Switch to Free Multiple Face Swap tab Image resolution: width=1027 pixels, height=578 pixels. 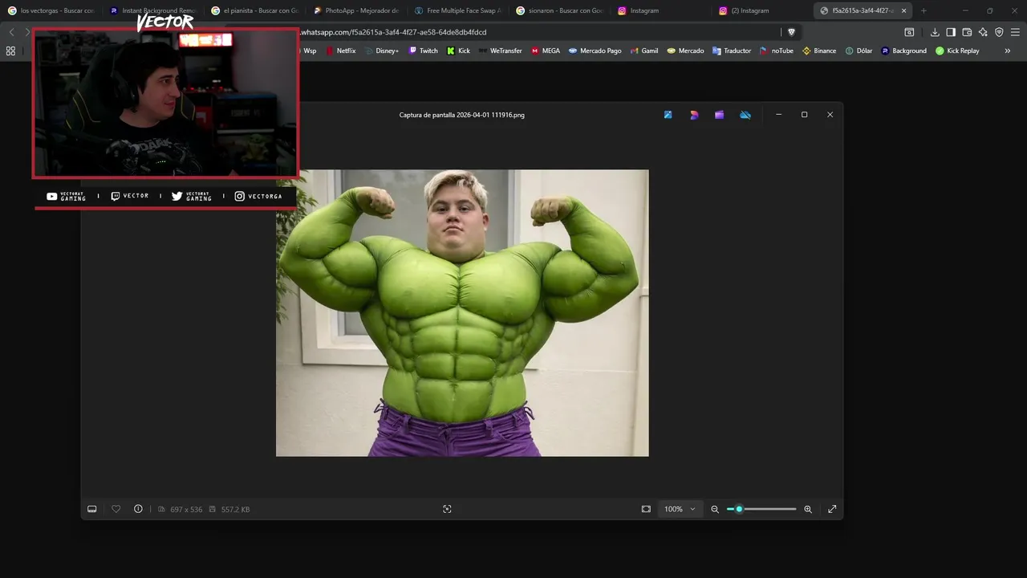pos(458,10)
